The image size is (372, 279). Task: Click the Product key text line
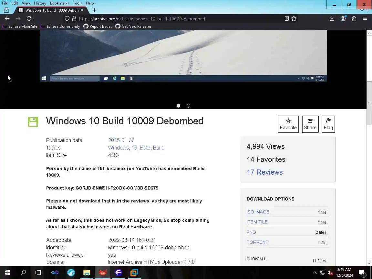click(102, 188)
